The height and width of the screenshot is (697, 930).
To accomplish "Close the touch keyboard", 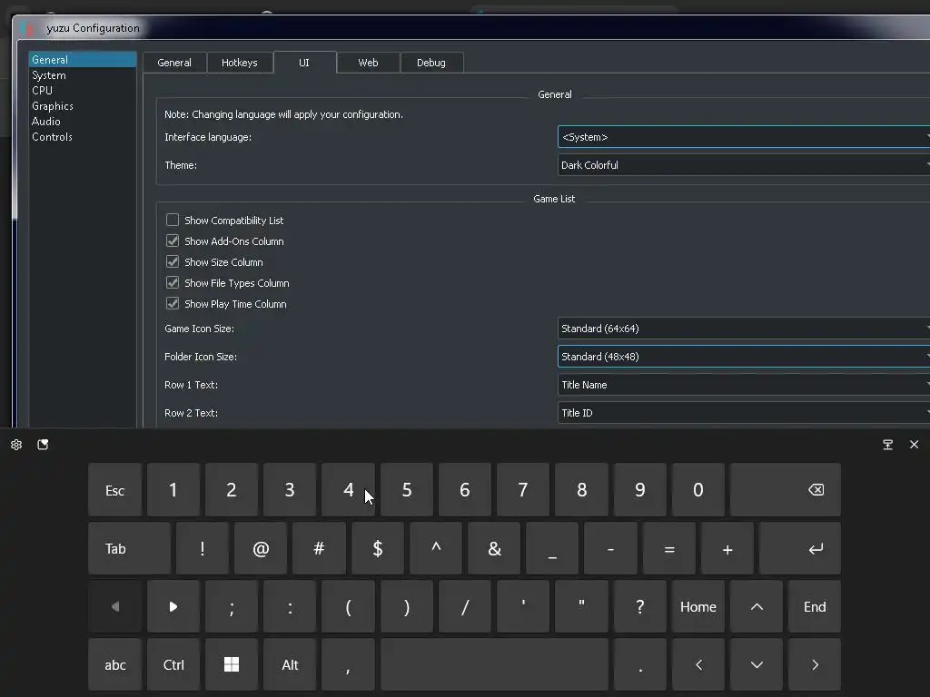I will (x=914, y=445).
